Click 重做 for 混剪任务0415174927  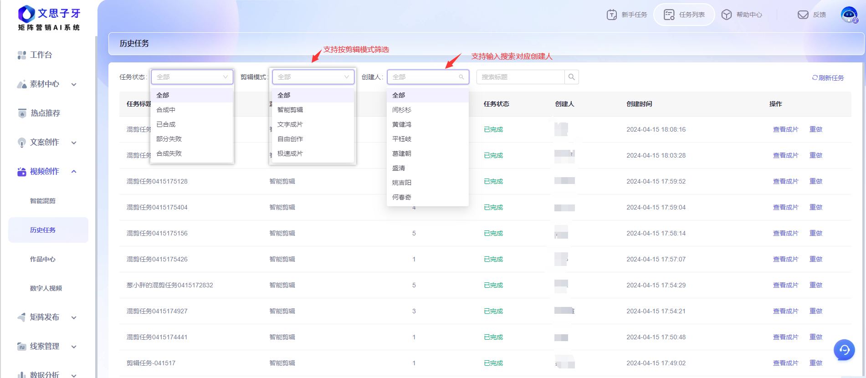(816, 311)
